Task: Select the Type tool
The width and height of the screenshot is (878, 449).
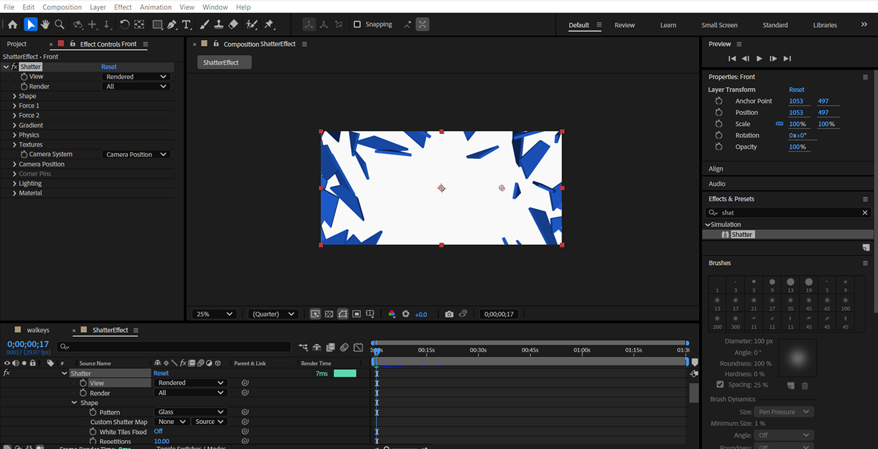Action: [187, 24]
